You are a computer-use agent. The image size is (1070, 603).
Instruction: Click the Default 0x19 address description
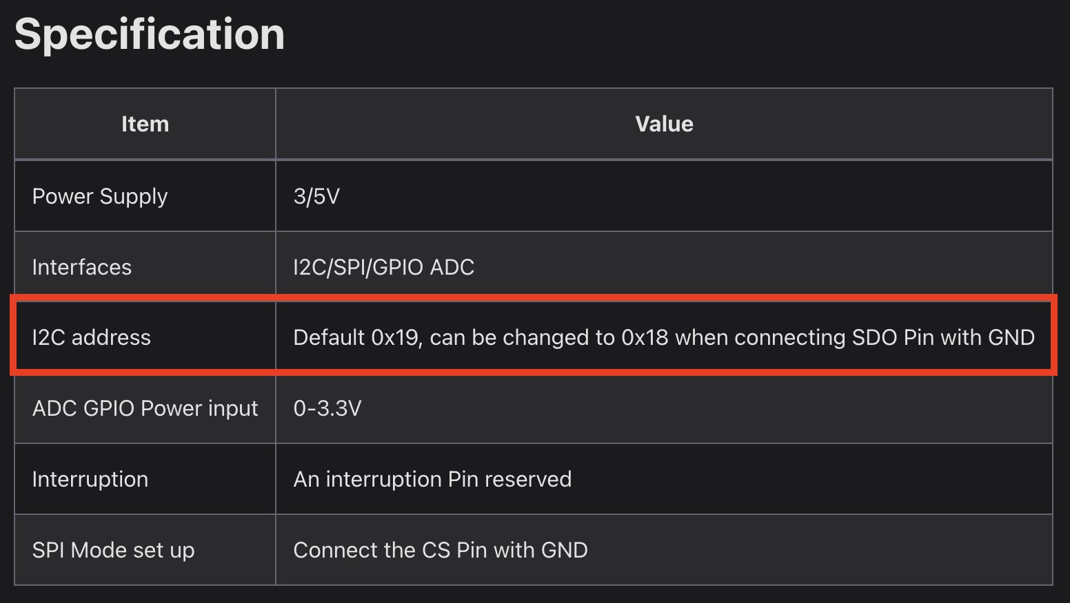664,337
